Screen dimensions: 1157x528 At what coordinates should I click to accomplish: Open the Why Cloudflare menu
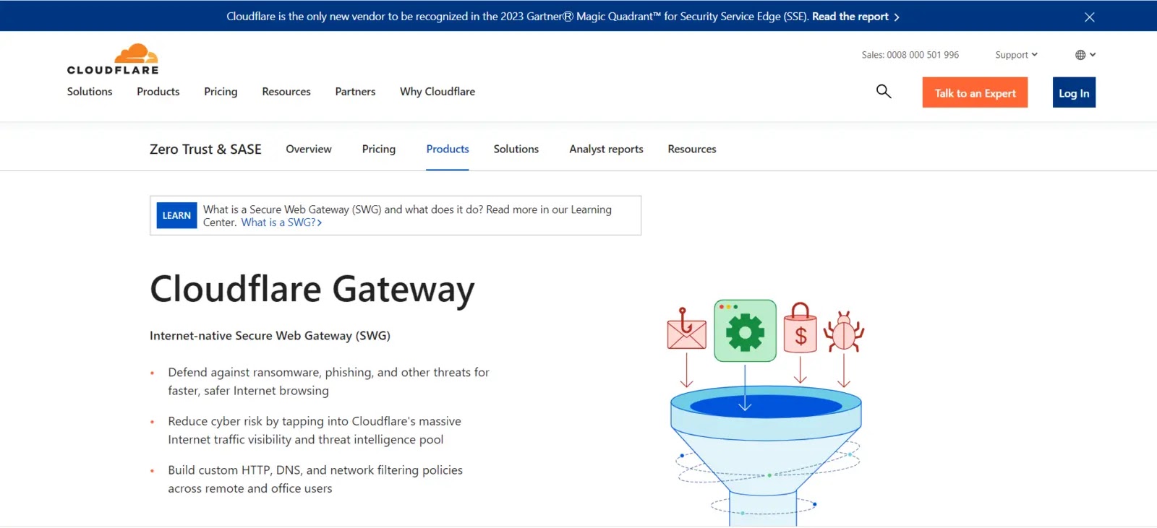(437, 92)
